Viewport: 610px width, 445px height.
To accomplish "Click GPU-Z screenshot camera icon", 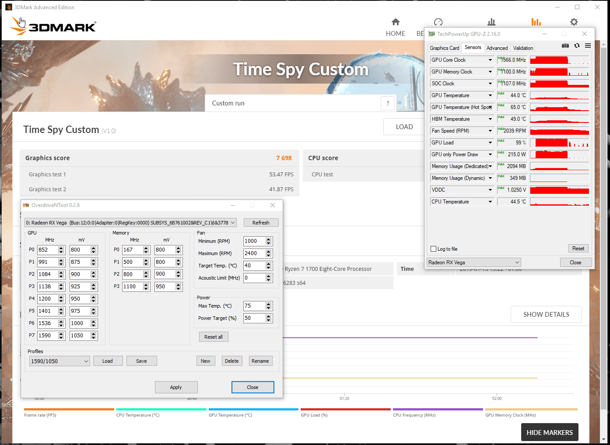I will (565, 46).
